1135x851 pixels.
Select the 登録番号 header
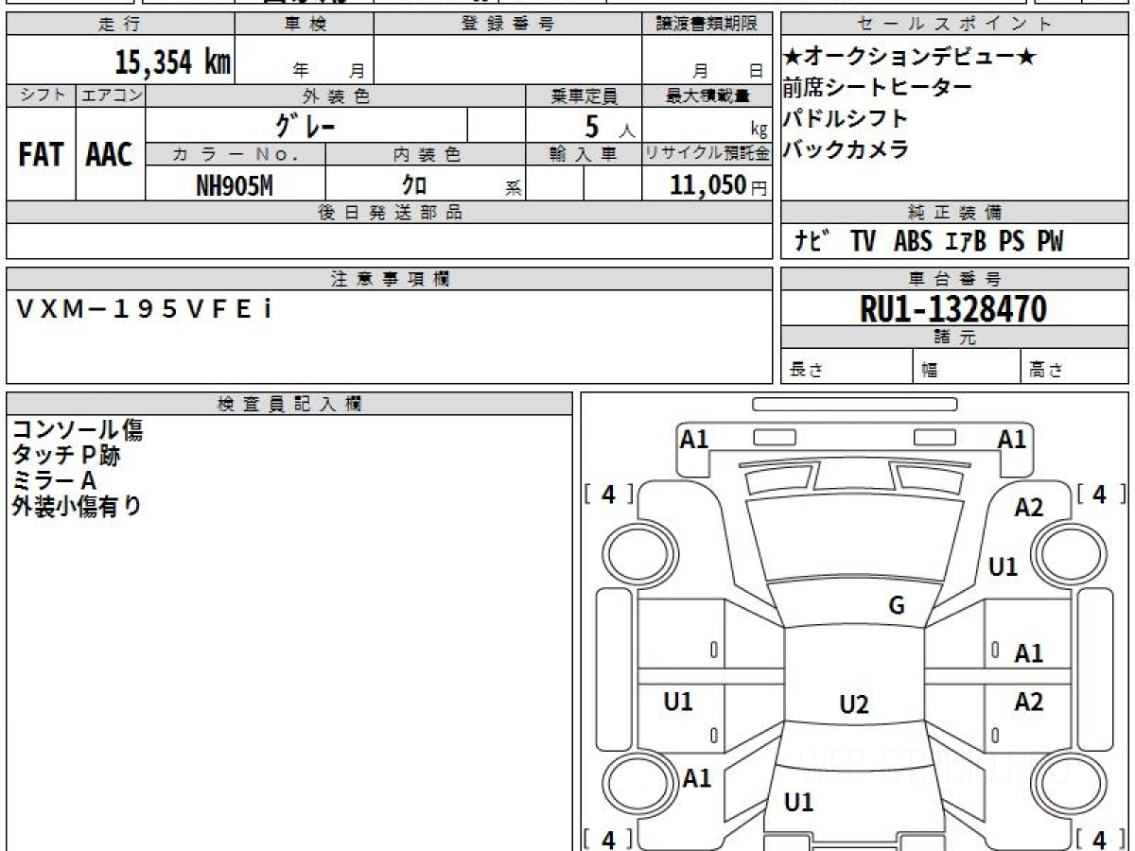508,25
